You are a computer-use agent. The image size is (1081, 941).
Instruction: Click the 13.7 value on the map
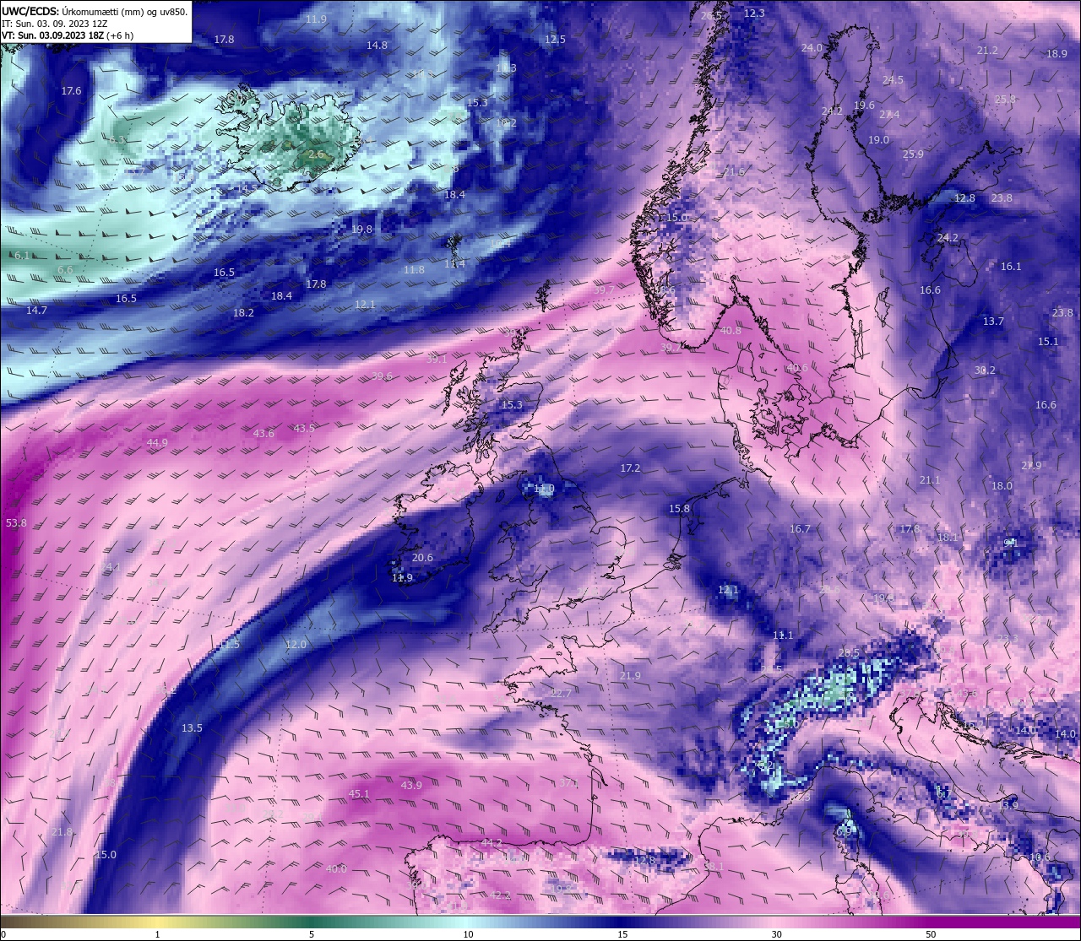coord(993,322)
